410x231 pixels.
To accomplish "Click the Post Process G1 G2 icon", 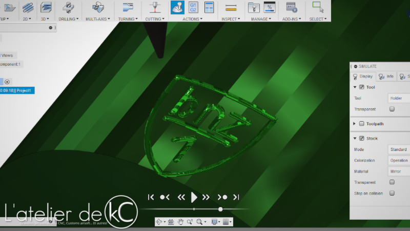I will [193, 7].
